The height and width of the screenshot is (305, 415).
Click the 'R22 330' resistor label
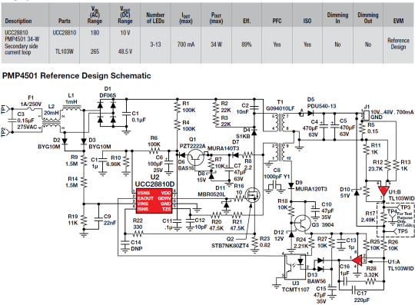[138, 224]
